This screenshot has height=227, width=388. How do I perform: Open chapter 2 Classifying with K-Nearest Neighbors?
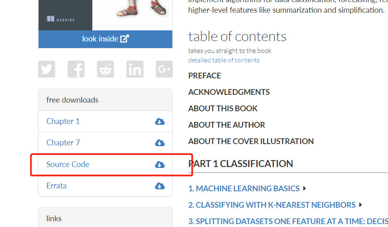272,205
